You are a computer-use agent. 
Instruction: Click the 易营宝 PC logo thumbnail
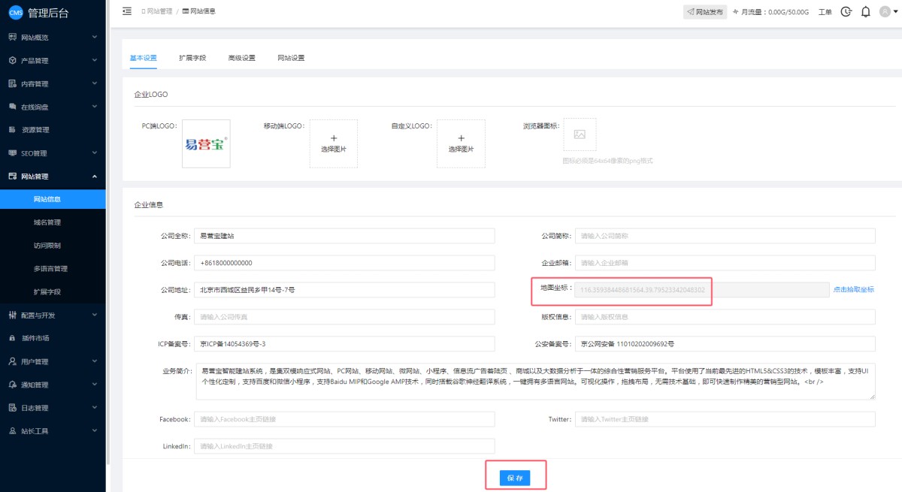coord(206,143)
